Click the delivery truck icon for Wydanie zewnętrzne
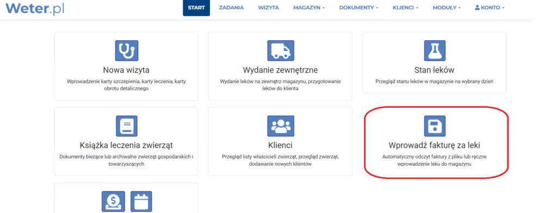The image size is (557, 213). [x=281, y=51]
